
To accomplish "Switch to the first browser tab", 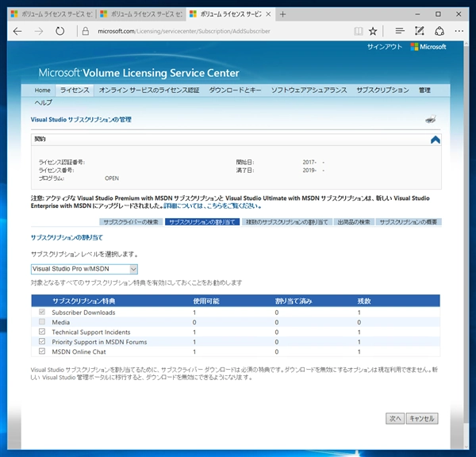I will (x=52, y=14).
